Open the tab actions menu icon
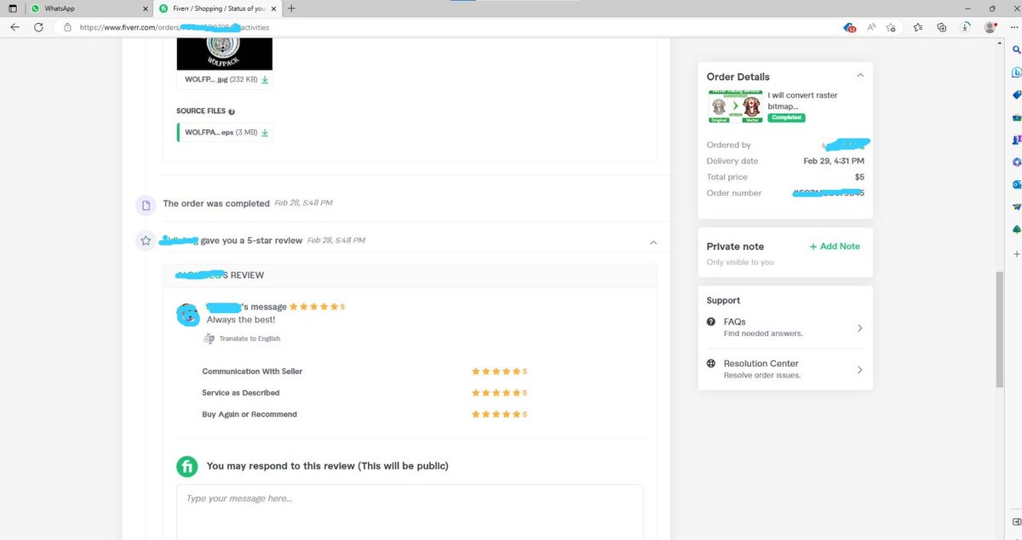This screenshot has width=1022, height=540. pos(12,8)
